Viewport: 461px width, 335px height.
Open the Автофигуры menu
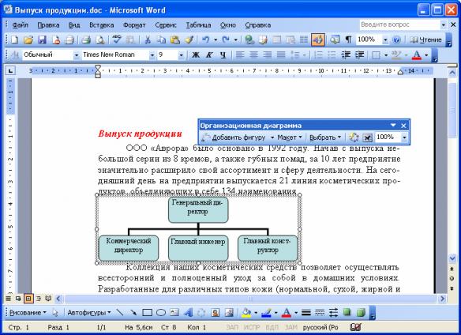[x=88, y=313]
